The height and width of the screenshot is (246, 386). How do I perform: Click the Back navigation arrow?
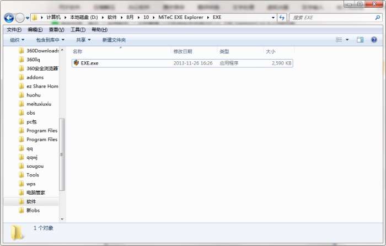pyautogui.click(x=9, y=18)
